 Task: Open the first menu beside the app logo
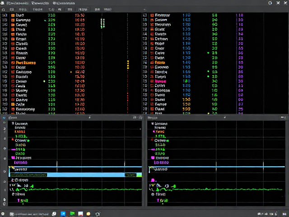tap(17, 3)
